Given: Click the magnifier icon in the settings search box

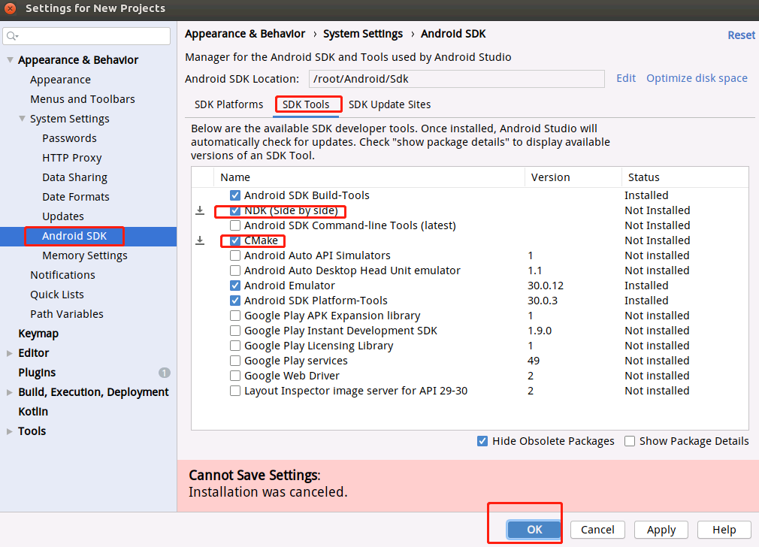Looking at the screenshot, I should (12, 35).
